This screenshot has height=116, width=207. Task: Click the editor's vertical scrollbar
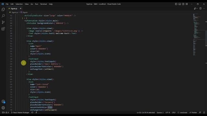[x=206, y=38]
